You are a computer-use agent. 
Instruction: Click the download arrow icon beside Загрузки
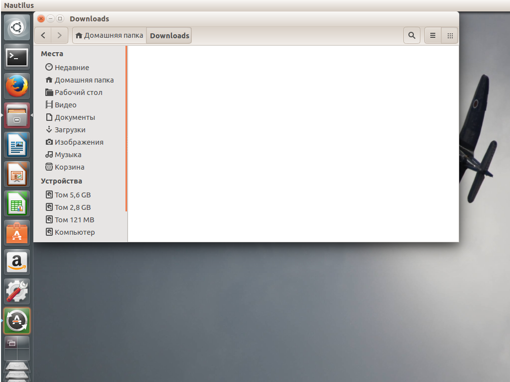[x=49, y=129]
